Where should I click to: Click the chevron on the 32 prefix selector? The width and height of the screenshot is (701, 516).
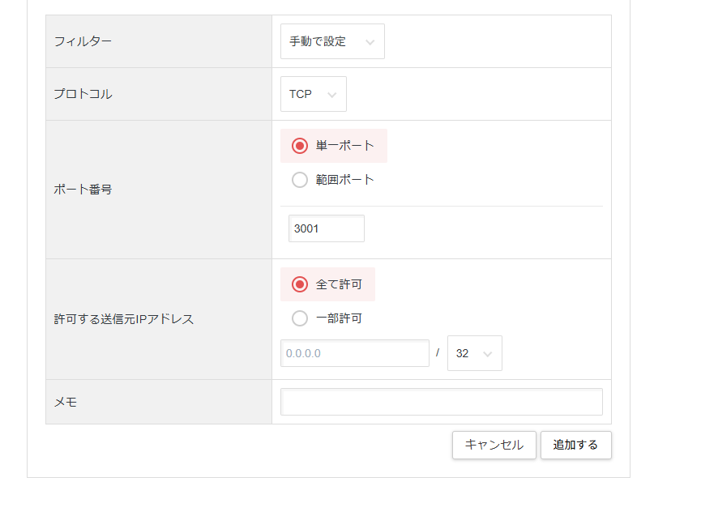[x=489, y=352]
